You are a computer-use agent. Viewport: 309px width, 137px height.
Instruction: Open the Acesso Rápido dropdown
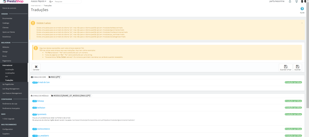click(x=38, y=1)
